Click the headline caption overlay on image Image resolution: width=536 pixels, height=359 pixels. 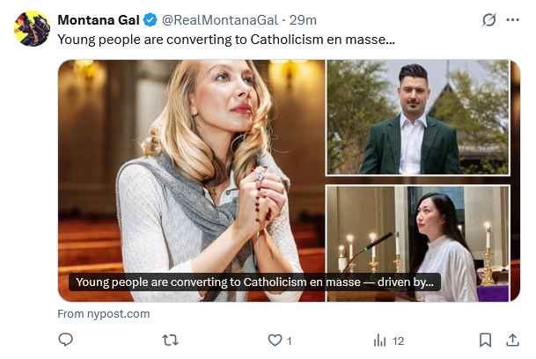pyautogui.click(x=253, y=282)
